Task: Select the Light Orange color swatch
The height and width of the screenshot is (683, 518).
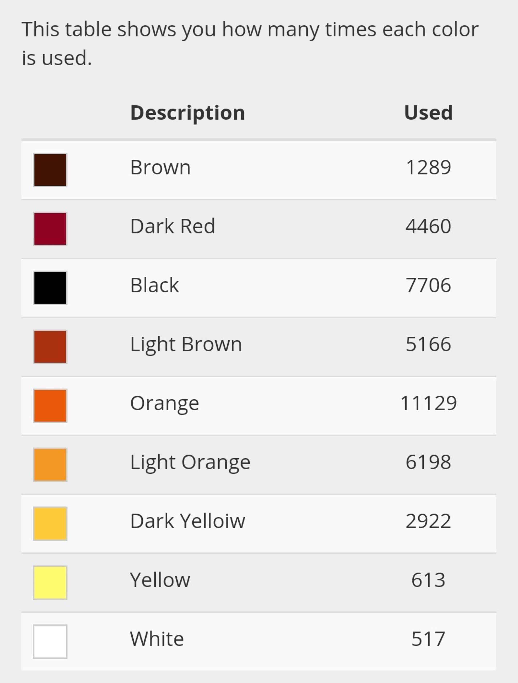Action: click(50, 465)
